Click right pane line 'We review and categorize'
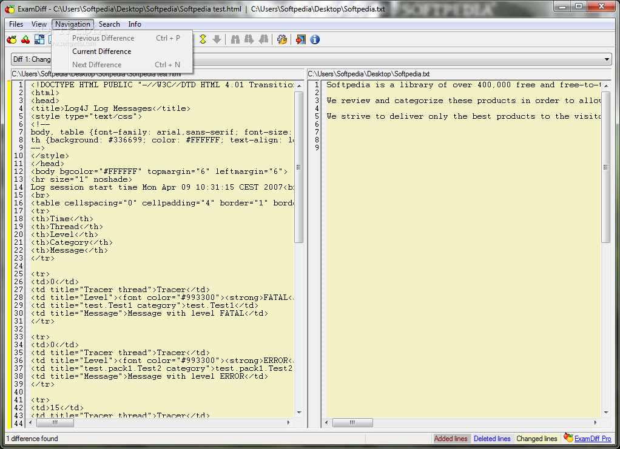 [463, 101]
